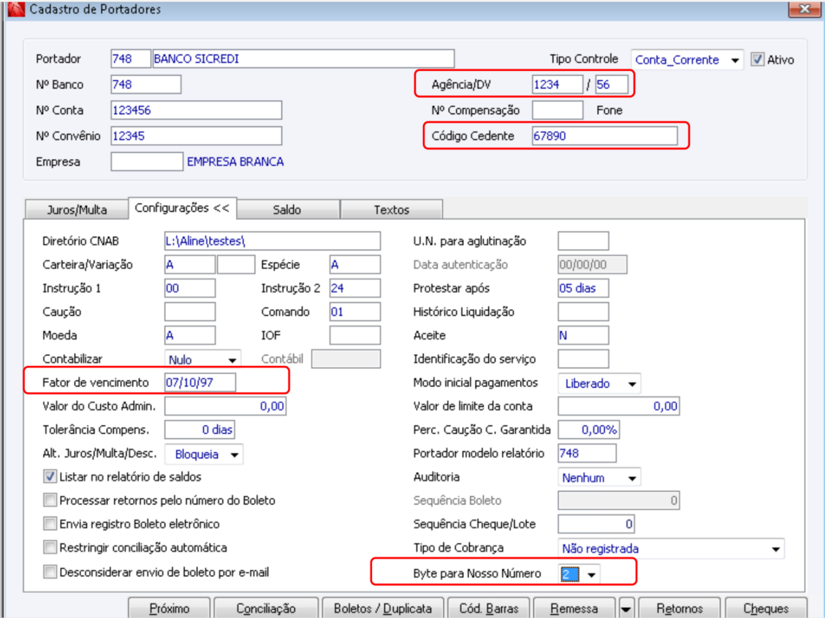Click the Sequência Cheque/Lote field
This screenshot has width=825, height=618.
tap(596, 524)
